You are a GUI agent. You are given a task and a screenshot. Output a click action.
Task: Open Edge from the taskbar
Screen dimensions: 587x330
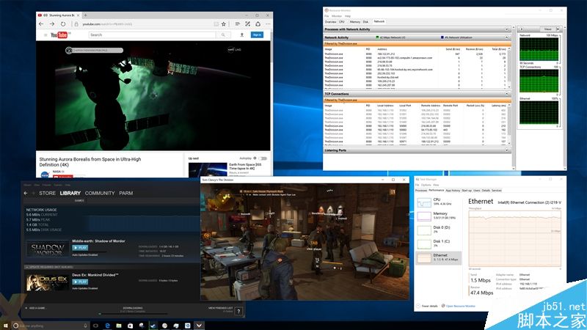click(x=107, y=326)
